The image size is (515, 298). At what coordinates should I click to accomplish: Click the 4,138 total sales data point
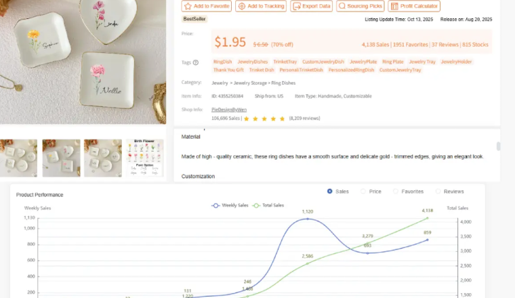click(428, 218)
